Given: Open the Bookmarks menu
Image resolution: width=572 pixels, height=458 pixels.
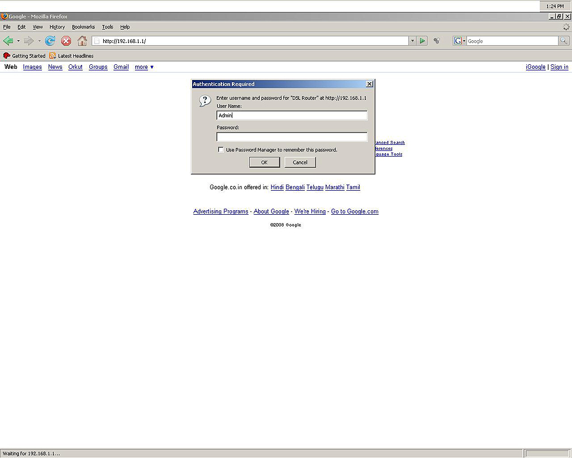Looking at the screenshot, I should pyautogui.click(x=83, y=27).
